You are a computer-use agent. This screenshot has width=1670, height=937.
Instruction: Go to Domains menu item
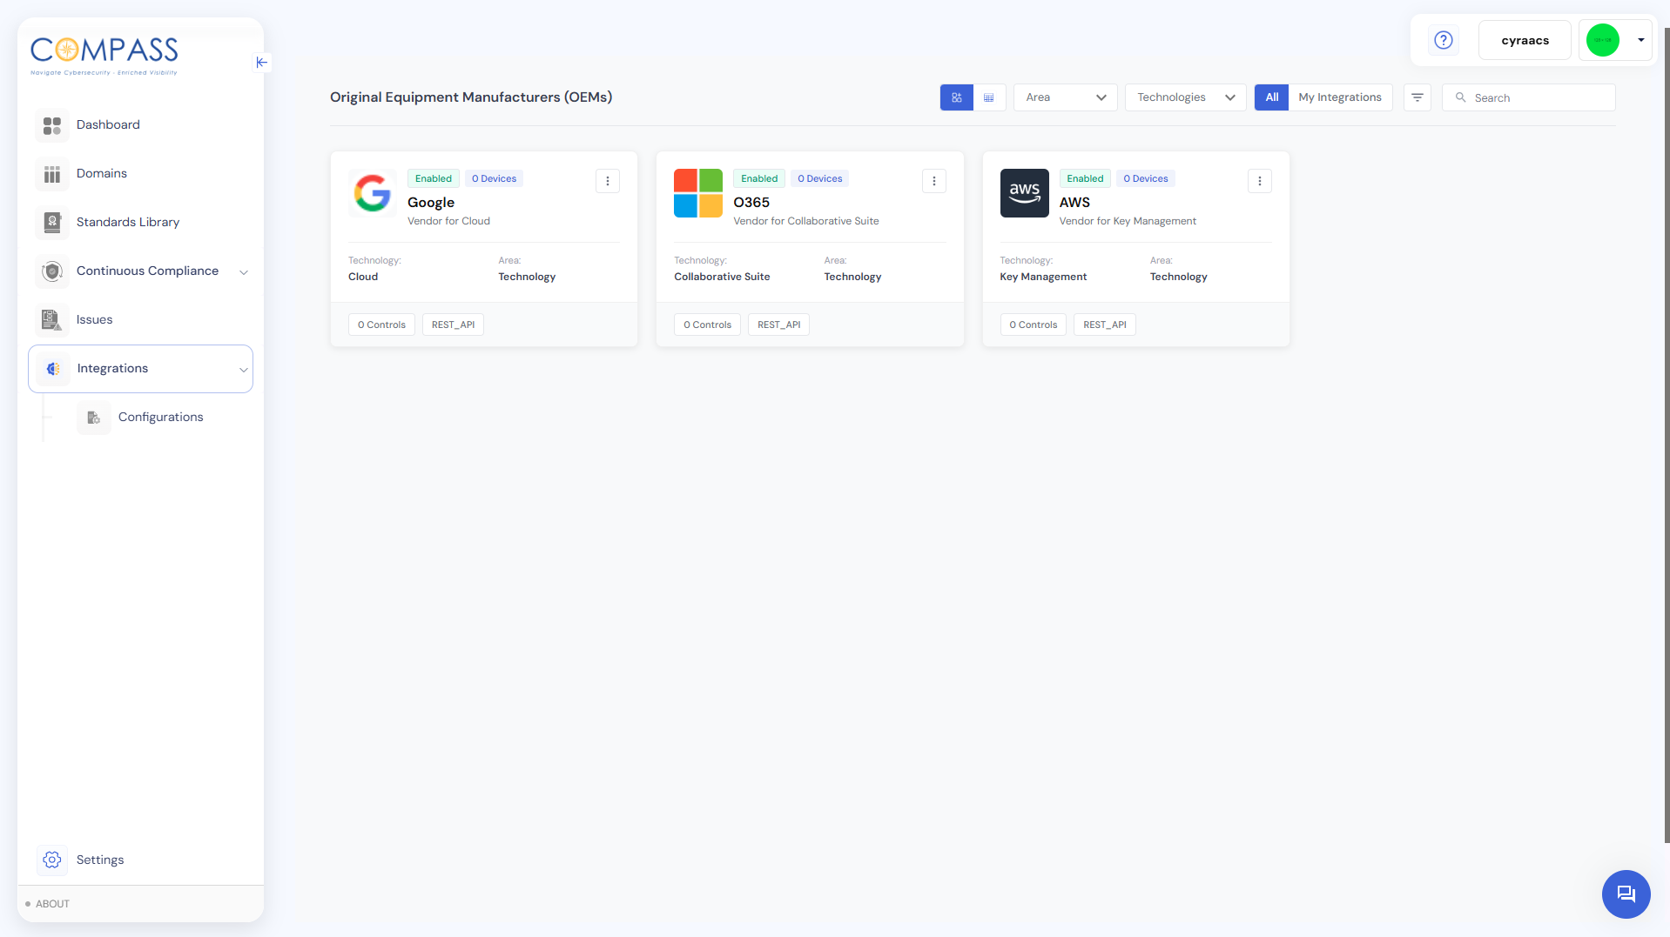click(x=102, y=173)
